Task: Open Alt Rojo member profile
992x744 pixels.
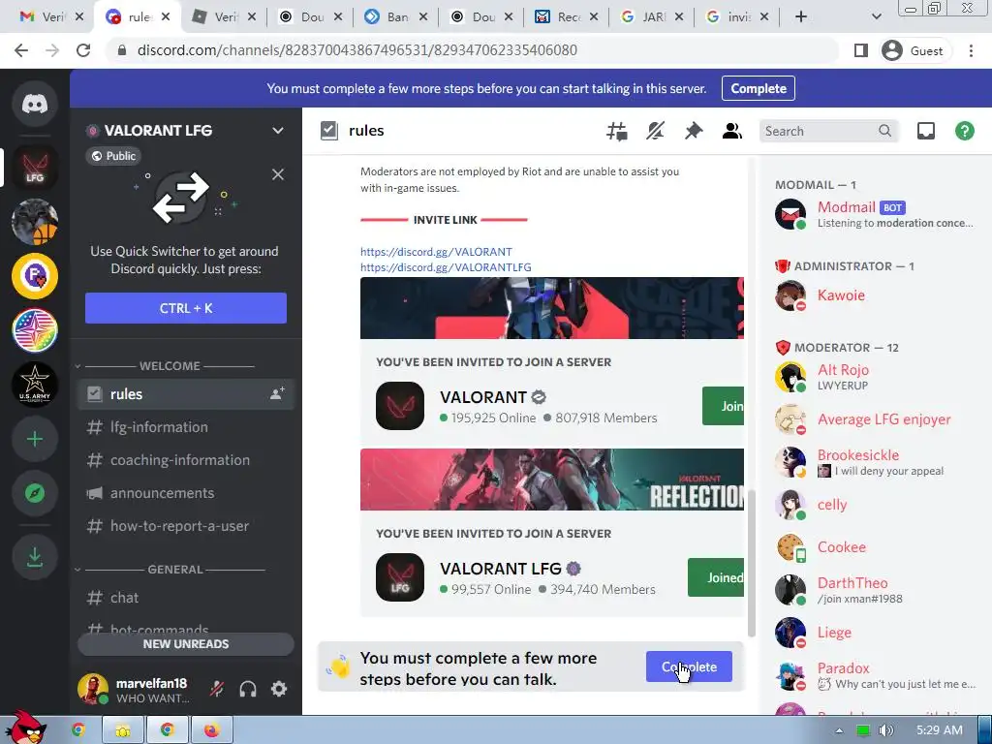Action: [876, 377]
